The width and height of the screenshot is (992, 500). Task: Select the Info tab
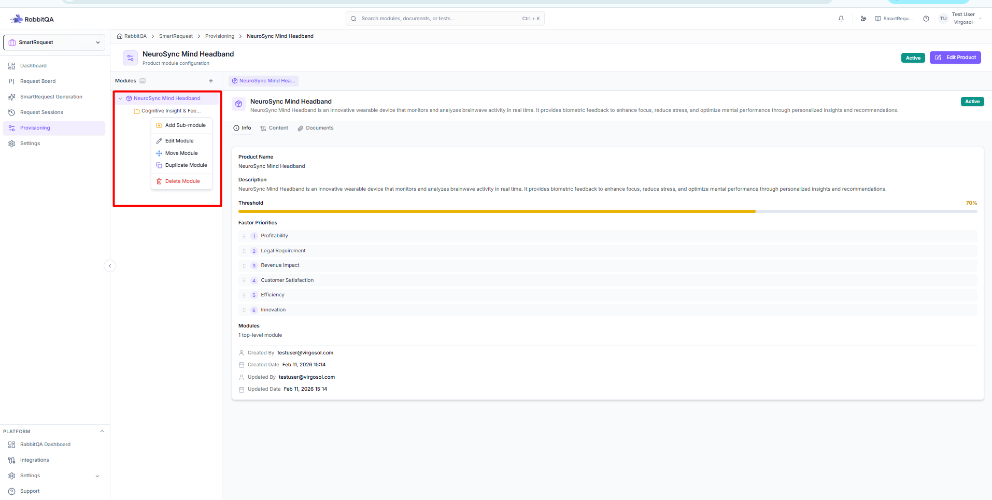pyautogui.click(x=242, y=128)
